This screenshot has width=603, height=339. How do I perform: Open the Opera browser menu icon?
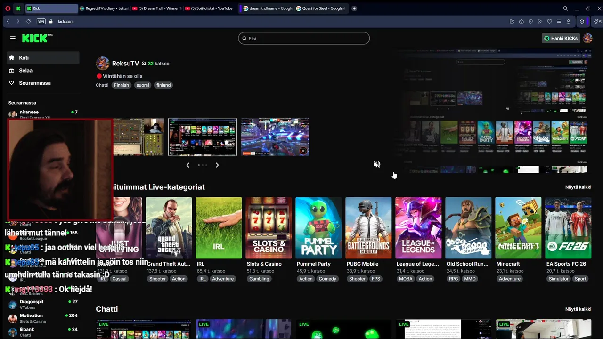(8, 8)
